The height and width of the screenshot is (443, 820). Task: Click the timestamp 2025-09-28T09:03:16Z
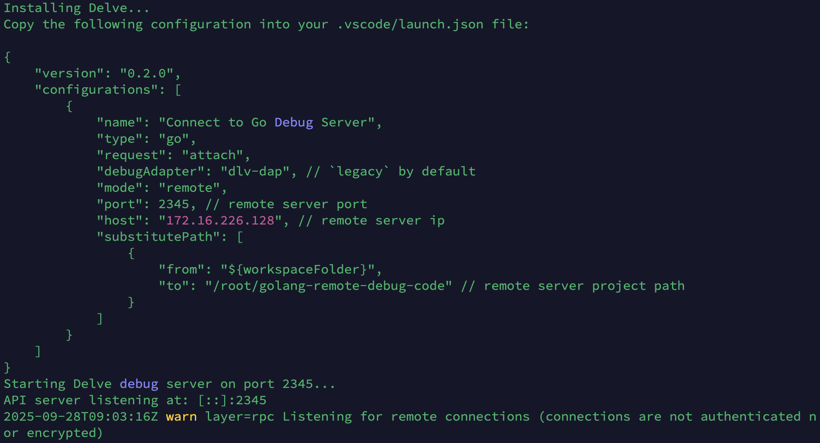[x=81, y=417]
